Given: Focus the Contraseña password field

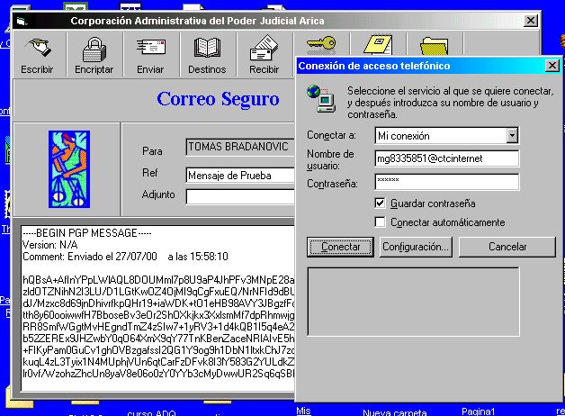Looking at the screenshot, I should 447,183.
